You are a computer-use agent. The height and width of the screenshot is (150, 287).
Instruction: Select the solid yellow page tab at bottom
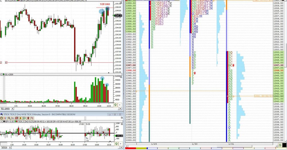[141, 148]
